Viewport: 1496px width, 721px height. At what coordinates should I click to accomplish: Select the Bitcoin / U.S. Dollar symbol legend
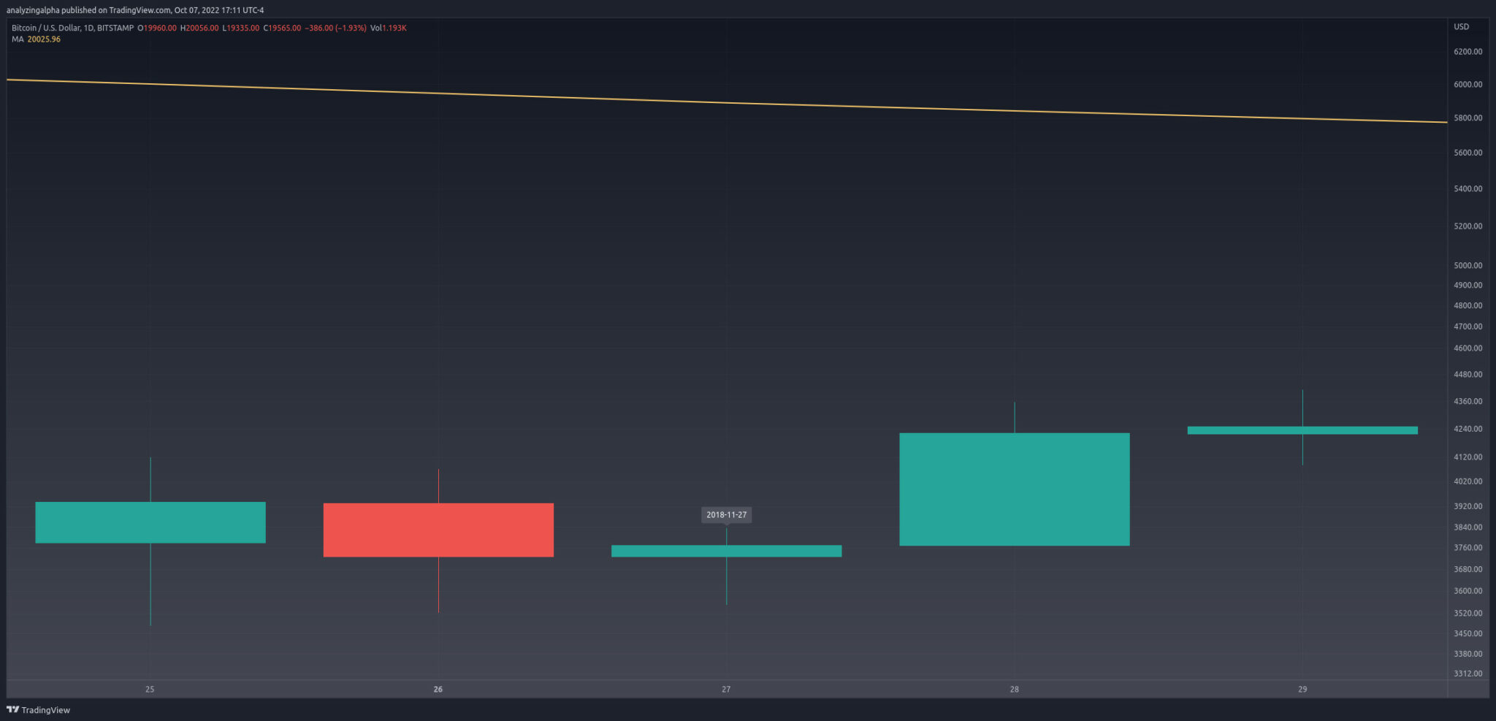[72, 28]
